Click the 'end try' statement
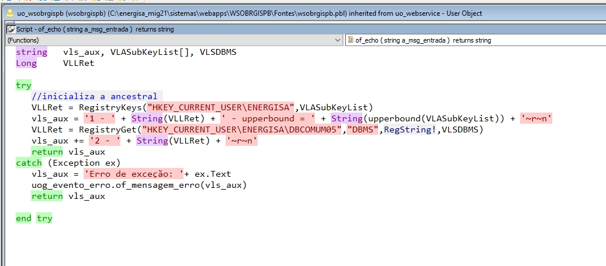Image resolution: width=606 pixels, height=266 pixels. tap(34, 218)
